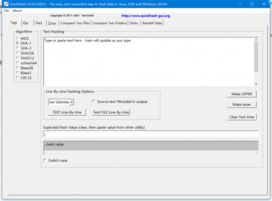
Task: Click the TEXT Line-By-Line button
Action: tap(67, 112)
